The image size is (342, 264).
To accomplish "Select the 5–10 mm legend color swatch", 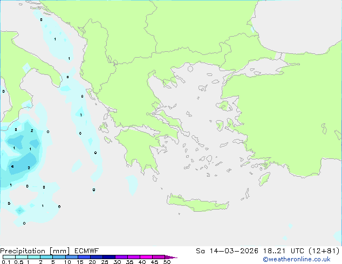I will click(59, 257).
